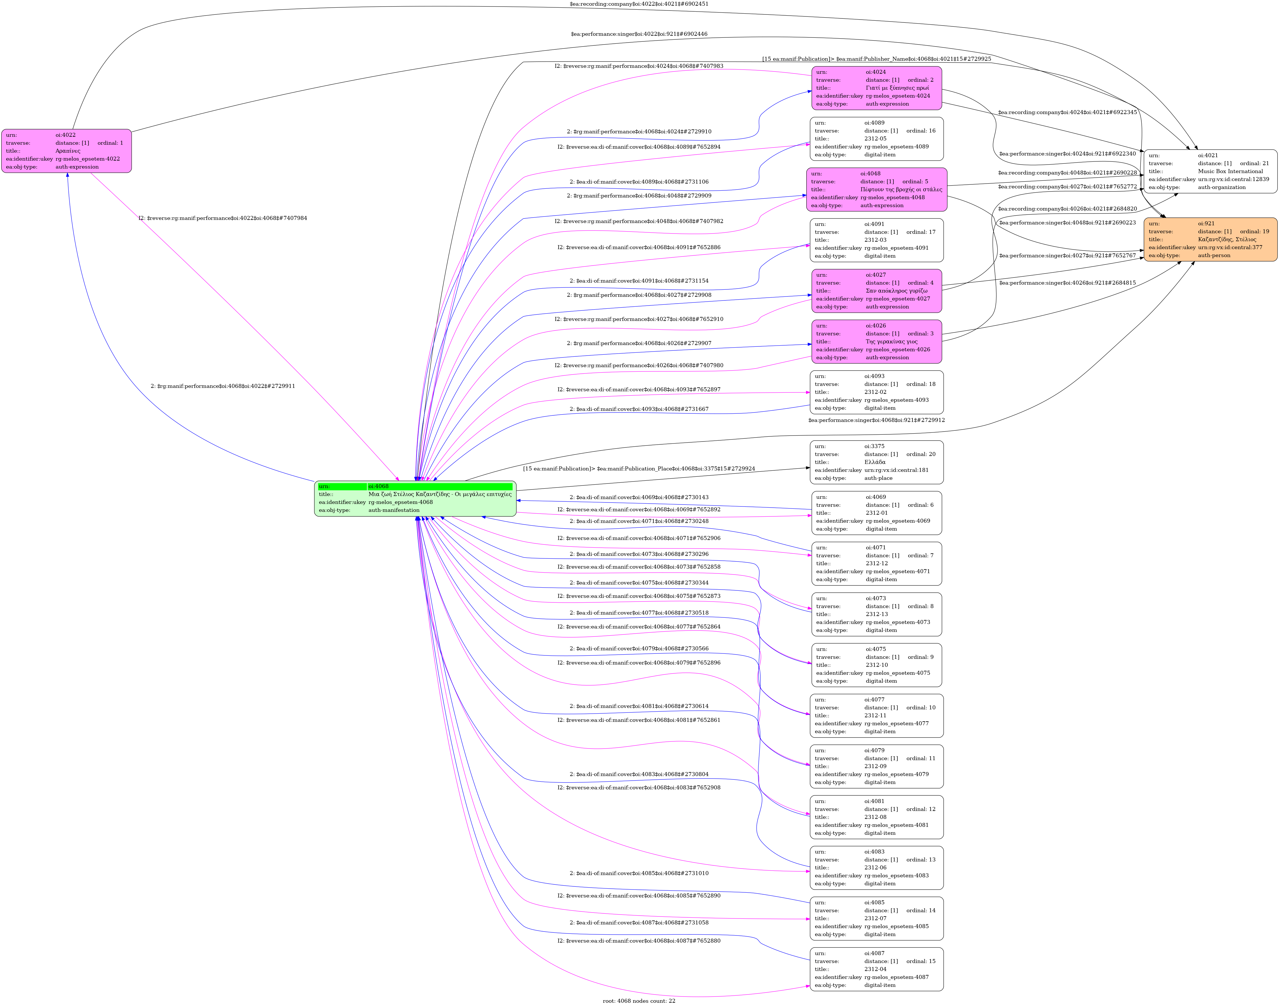Click the highlighted urn oi:4068 header row
The width and height of the screenshot is (1279, 1007).
tap(415, 486)
